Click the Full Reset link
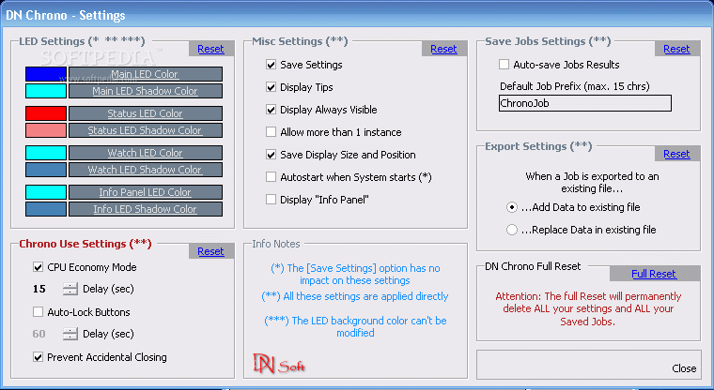The height and width of the screenshot is (390, 714). [x=654, y=274]
